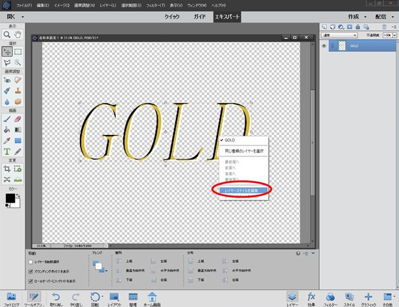Collapse tool options with chevron arrow
399x307 pixels.
[313, 253]
